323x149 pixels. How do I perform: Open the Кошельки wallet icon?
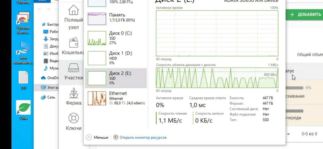(73, 42)
